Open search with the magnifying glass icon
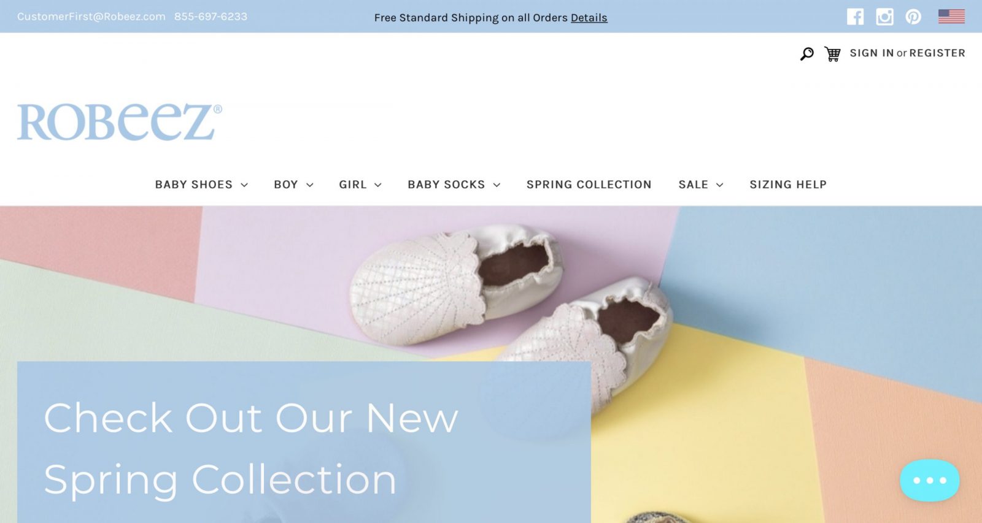The width and height of the screenshot is (982, 523). click(x=807, y=54)
